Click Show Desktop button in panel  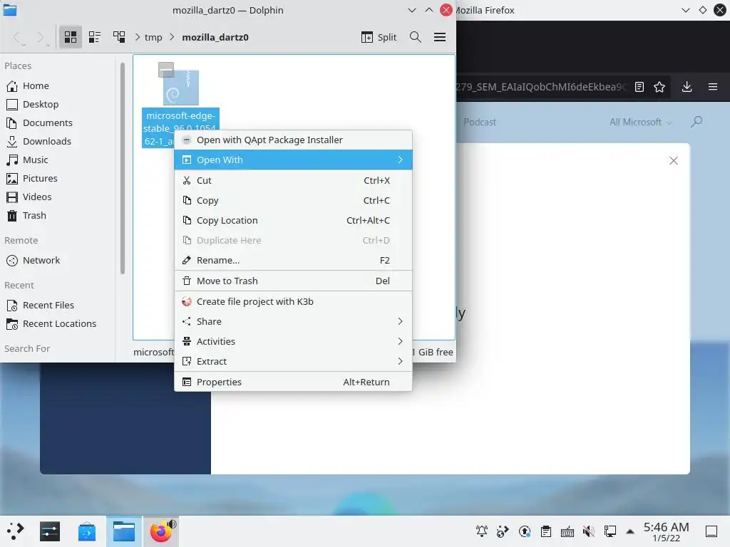tap(711, 531)
